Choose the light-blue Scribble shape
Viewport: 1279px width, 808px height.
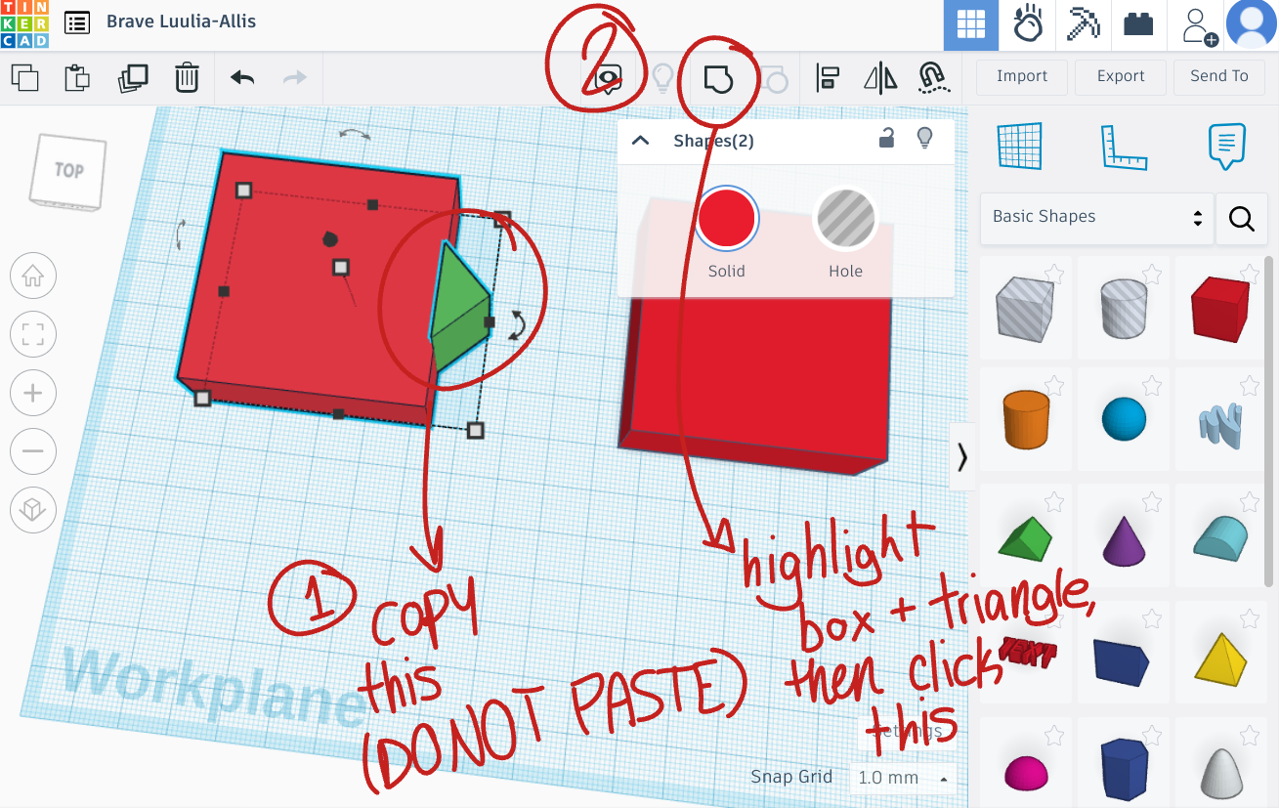coord(1221,426)
